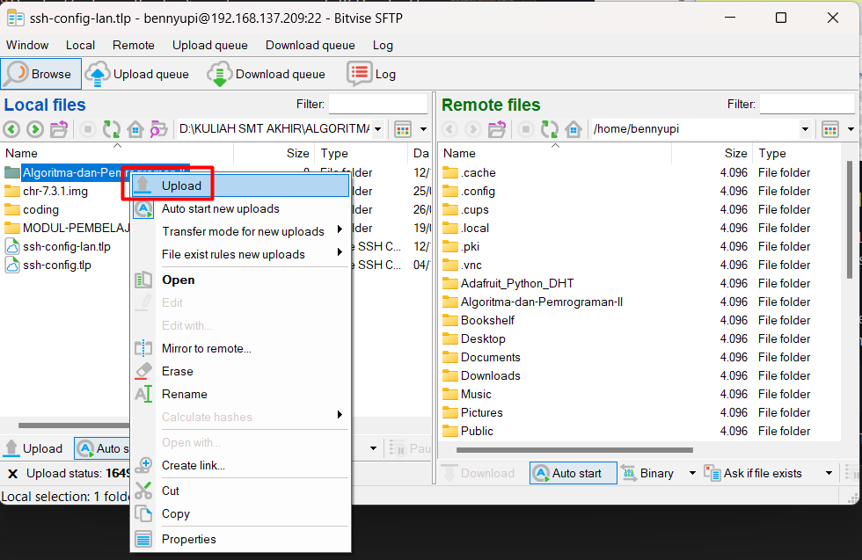
Task: Click the Copy icon in context menu
Action: (143, 513)
